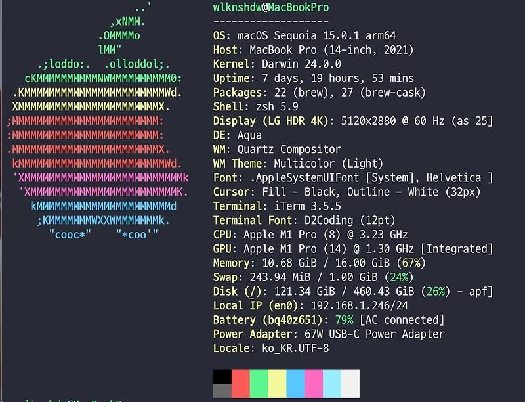Select the 'zsh 5.9' shell value
Image resolution: width=525 pixels, height=402 pixels.
click(277, 106)
